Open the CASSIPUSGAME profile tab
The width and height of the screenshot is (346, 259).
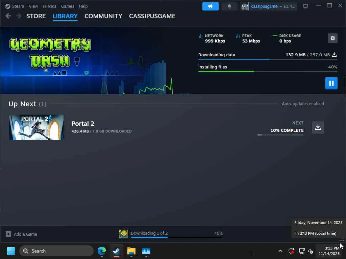[152, 16]
